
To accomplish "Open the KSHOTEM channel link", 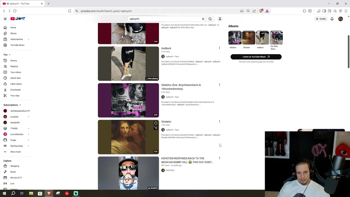I will click(170, 170).
